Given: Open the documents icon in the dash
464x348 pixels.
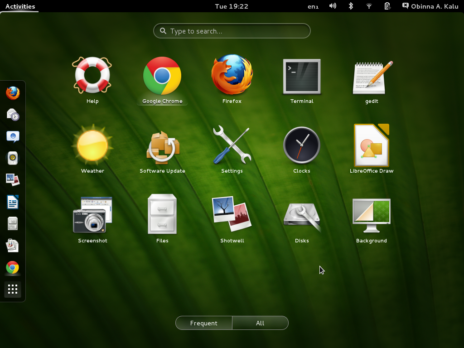Looking at the screenshot, I should (x=12, y=246).
